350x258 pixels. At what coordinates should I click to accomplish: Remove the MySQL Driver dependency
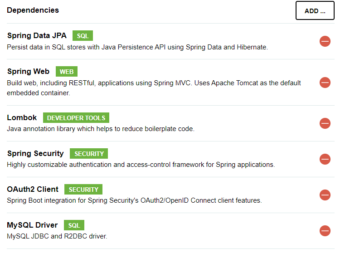pos(325,231)
